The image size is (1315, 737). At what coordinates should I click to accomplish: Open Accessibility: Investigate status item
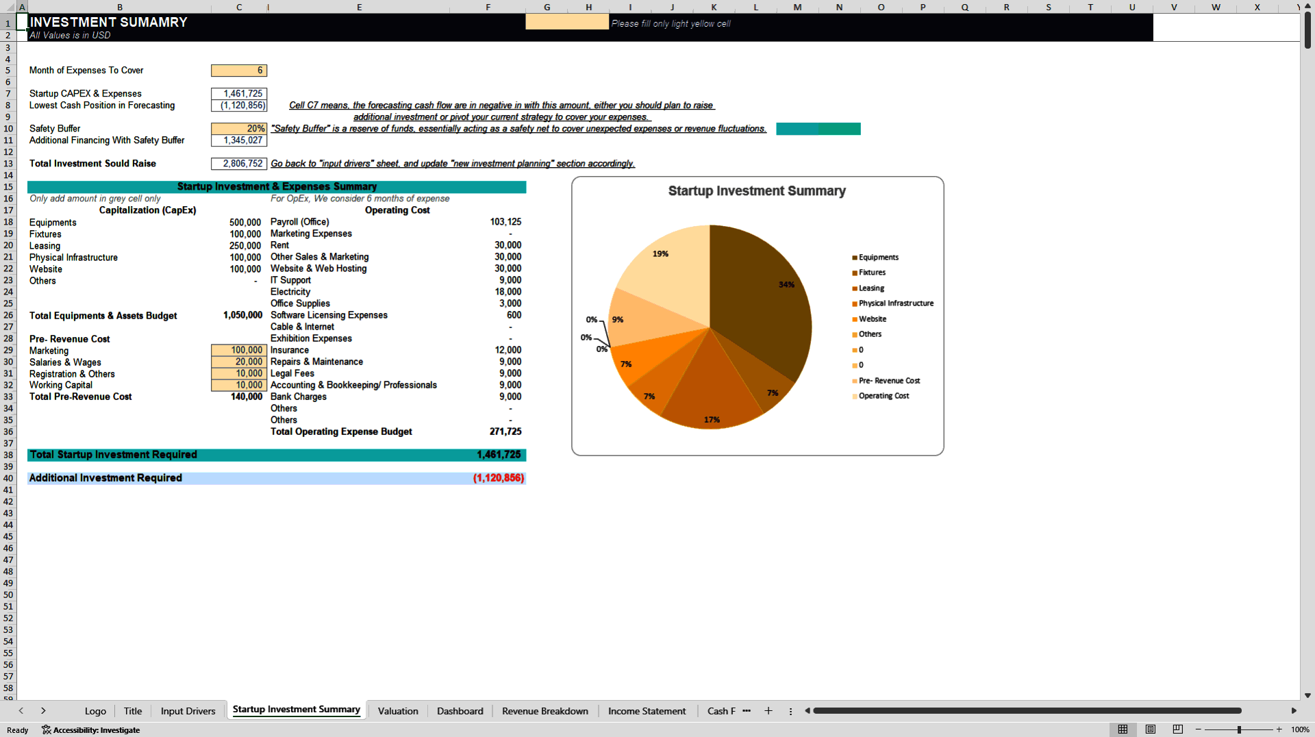[x=91, y=730]
